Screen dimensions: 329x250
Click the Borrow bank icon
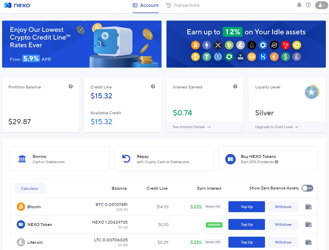tap(22, 159)
